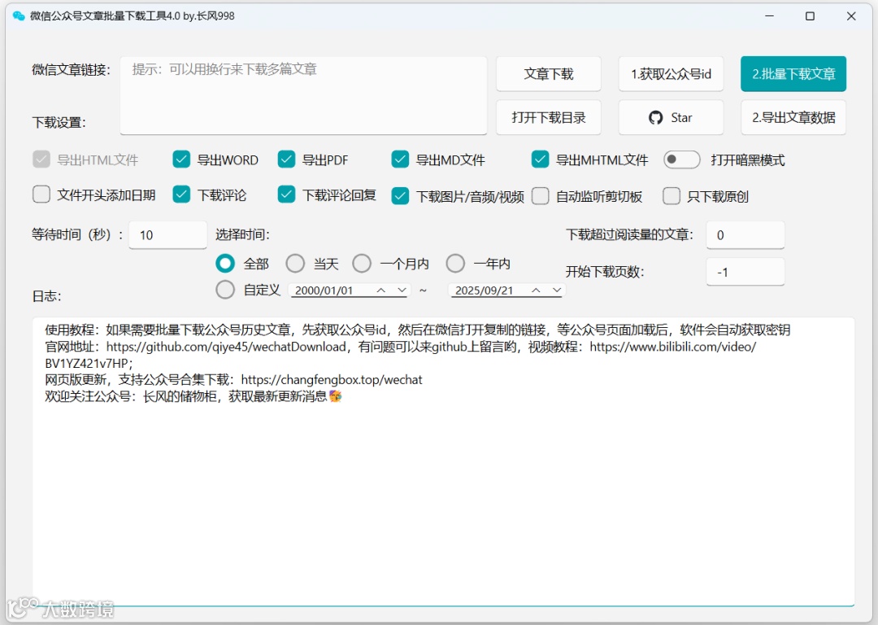Viewport: 878px width, 625px height.
Task: Click the GitHub logo on Star button
Action: pyautogui.click(x=655, y=118)
